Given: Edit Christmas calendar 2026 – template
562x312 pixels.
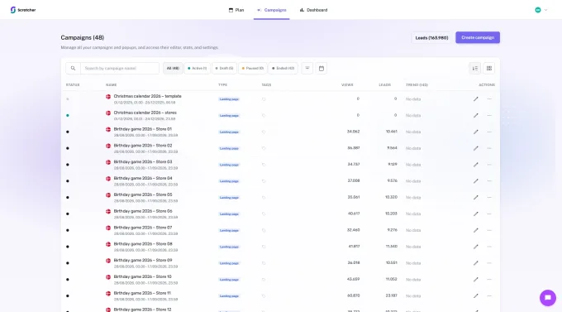Looking at the screenshot, I should tap(475, 99).
